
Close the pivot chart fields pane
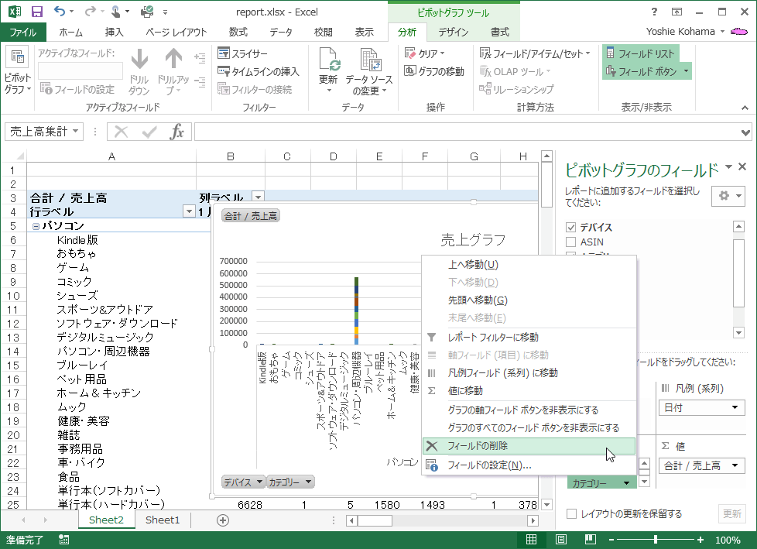pyautogui.click(x=742, y=166)
